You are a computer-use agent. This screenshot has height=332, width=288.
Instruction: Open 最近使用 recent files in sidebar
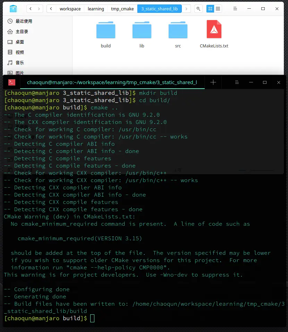(x=38, y=21)
